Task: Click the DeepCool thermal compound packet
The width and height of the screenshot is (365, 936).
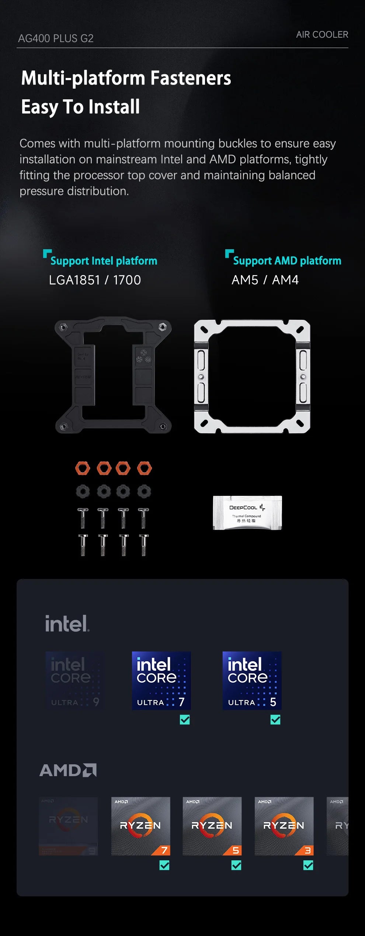Action: pyautogui.click(x=247, y=513)
